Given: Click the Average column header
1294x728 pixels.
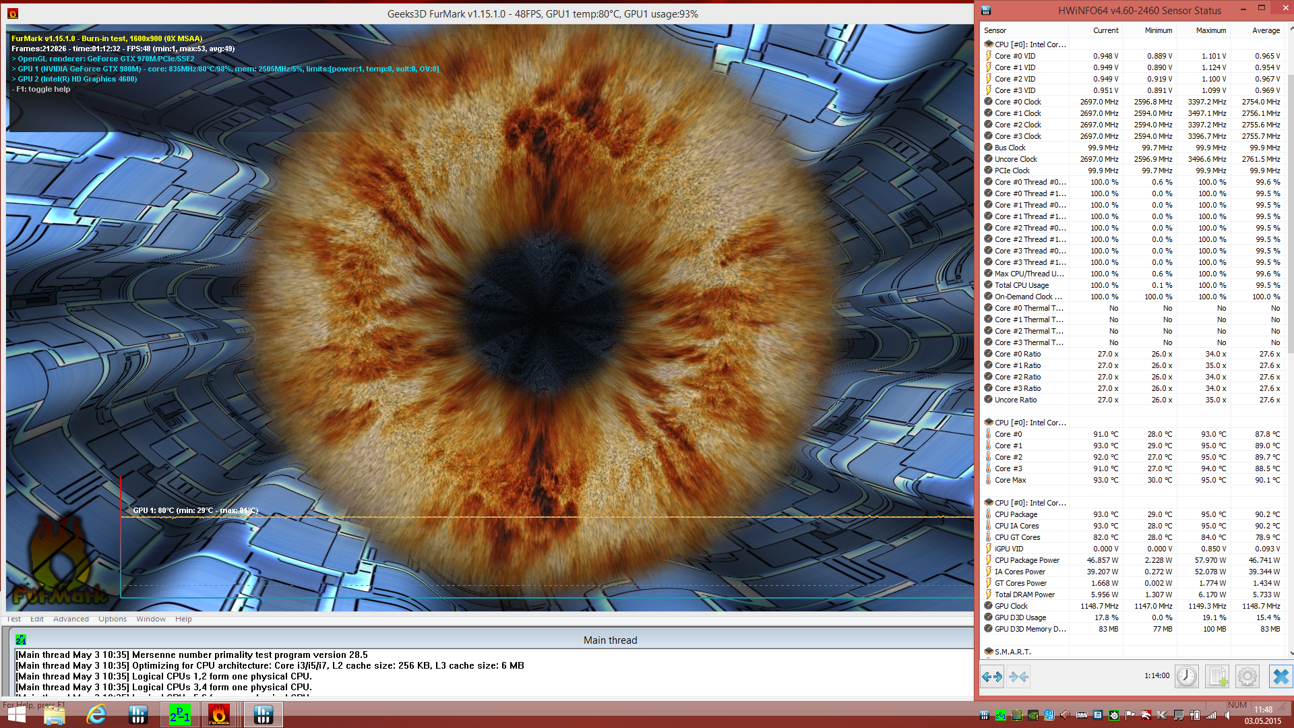Looking at the screenshot, I should 1265,30.
